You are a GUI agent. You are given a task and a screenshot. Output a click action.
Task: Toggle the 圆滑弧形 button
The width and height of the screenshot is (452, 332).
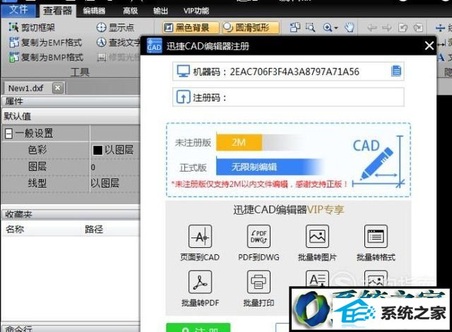[250, 28]
